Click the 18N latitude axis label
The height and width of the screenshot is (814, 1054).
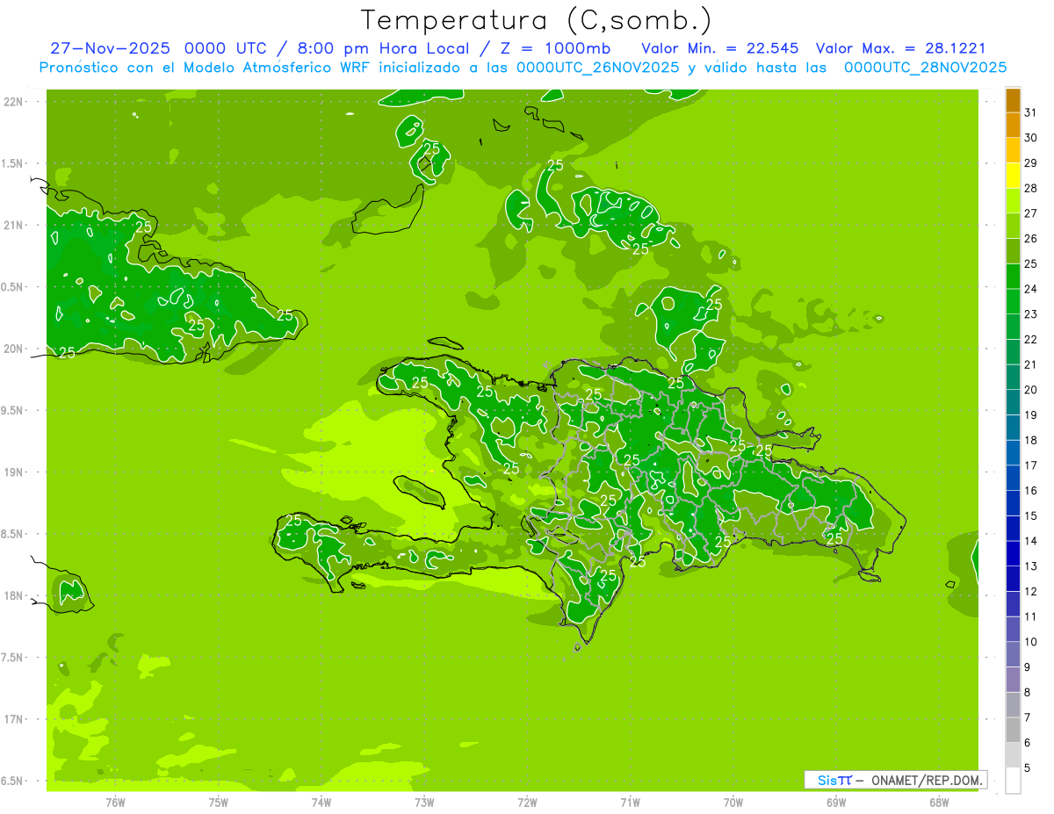click(14, 595)
